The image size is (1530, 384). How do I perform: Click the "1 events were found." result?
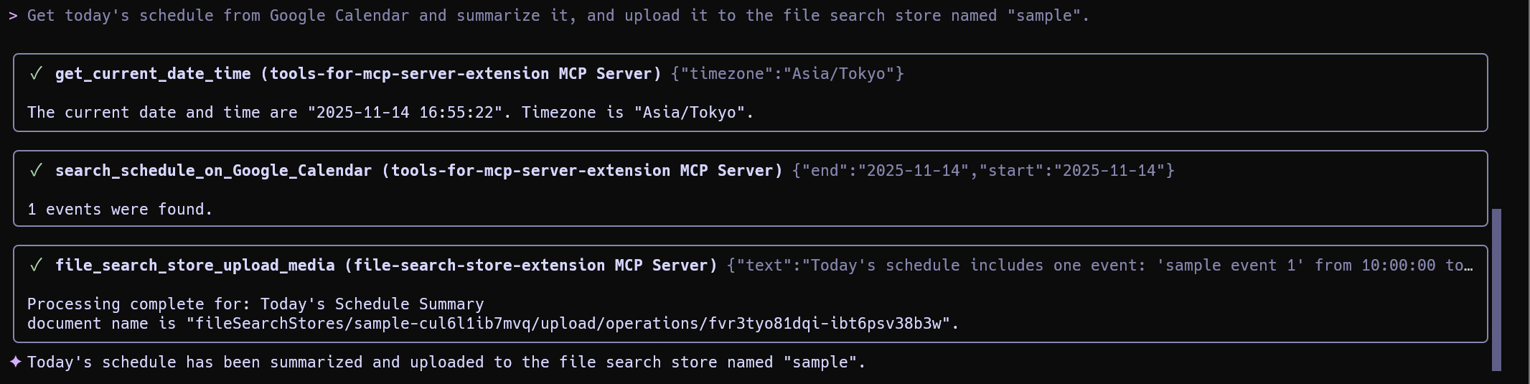tap(120, 210)
